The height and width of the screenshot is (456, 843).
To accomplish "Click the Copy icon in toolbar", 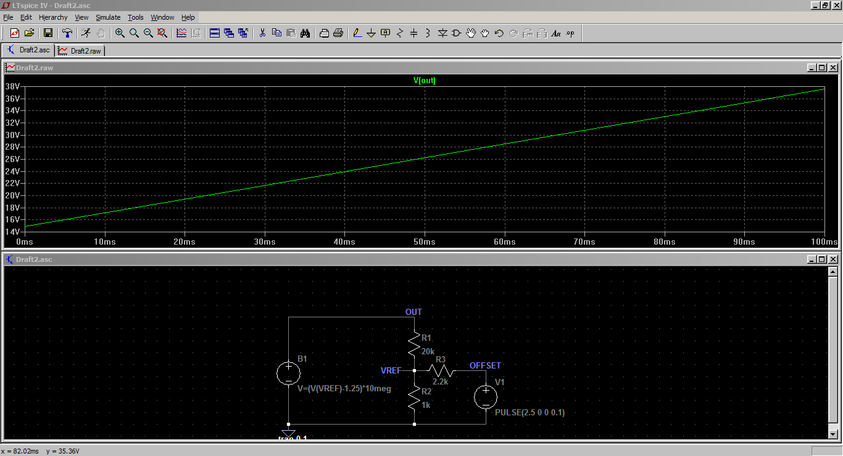I will tap(276, 33).
